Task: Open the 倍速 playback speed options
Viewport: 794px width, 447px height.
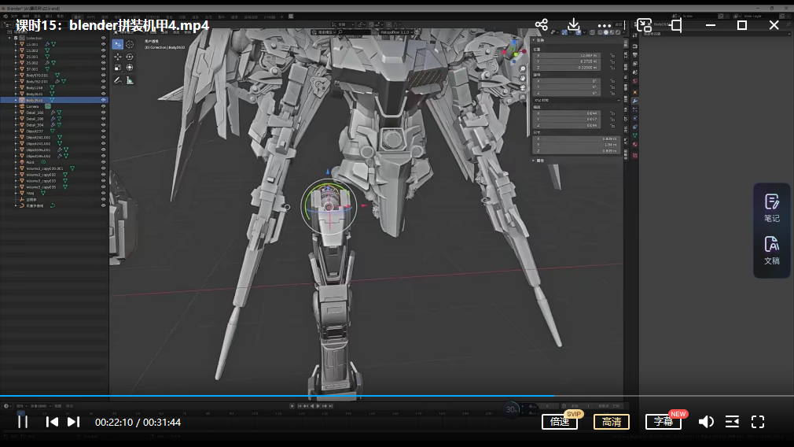Action: 560,422
